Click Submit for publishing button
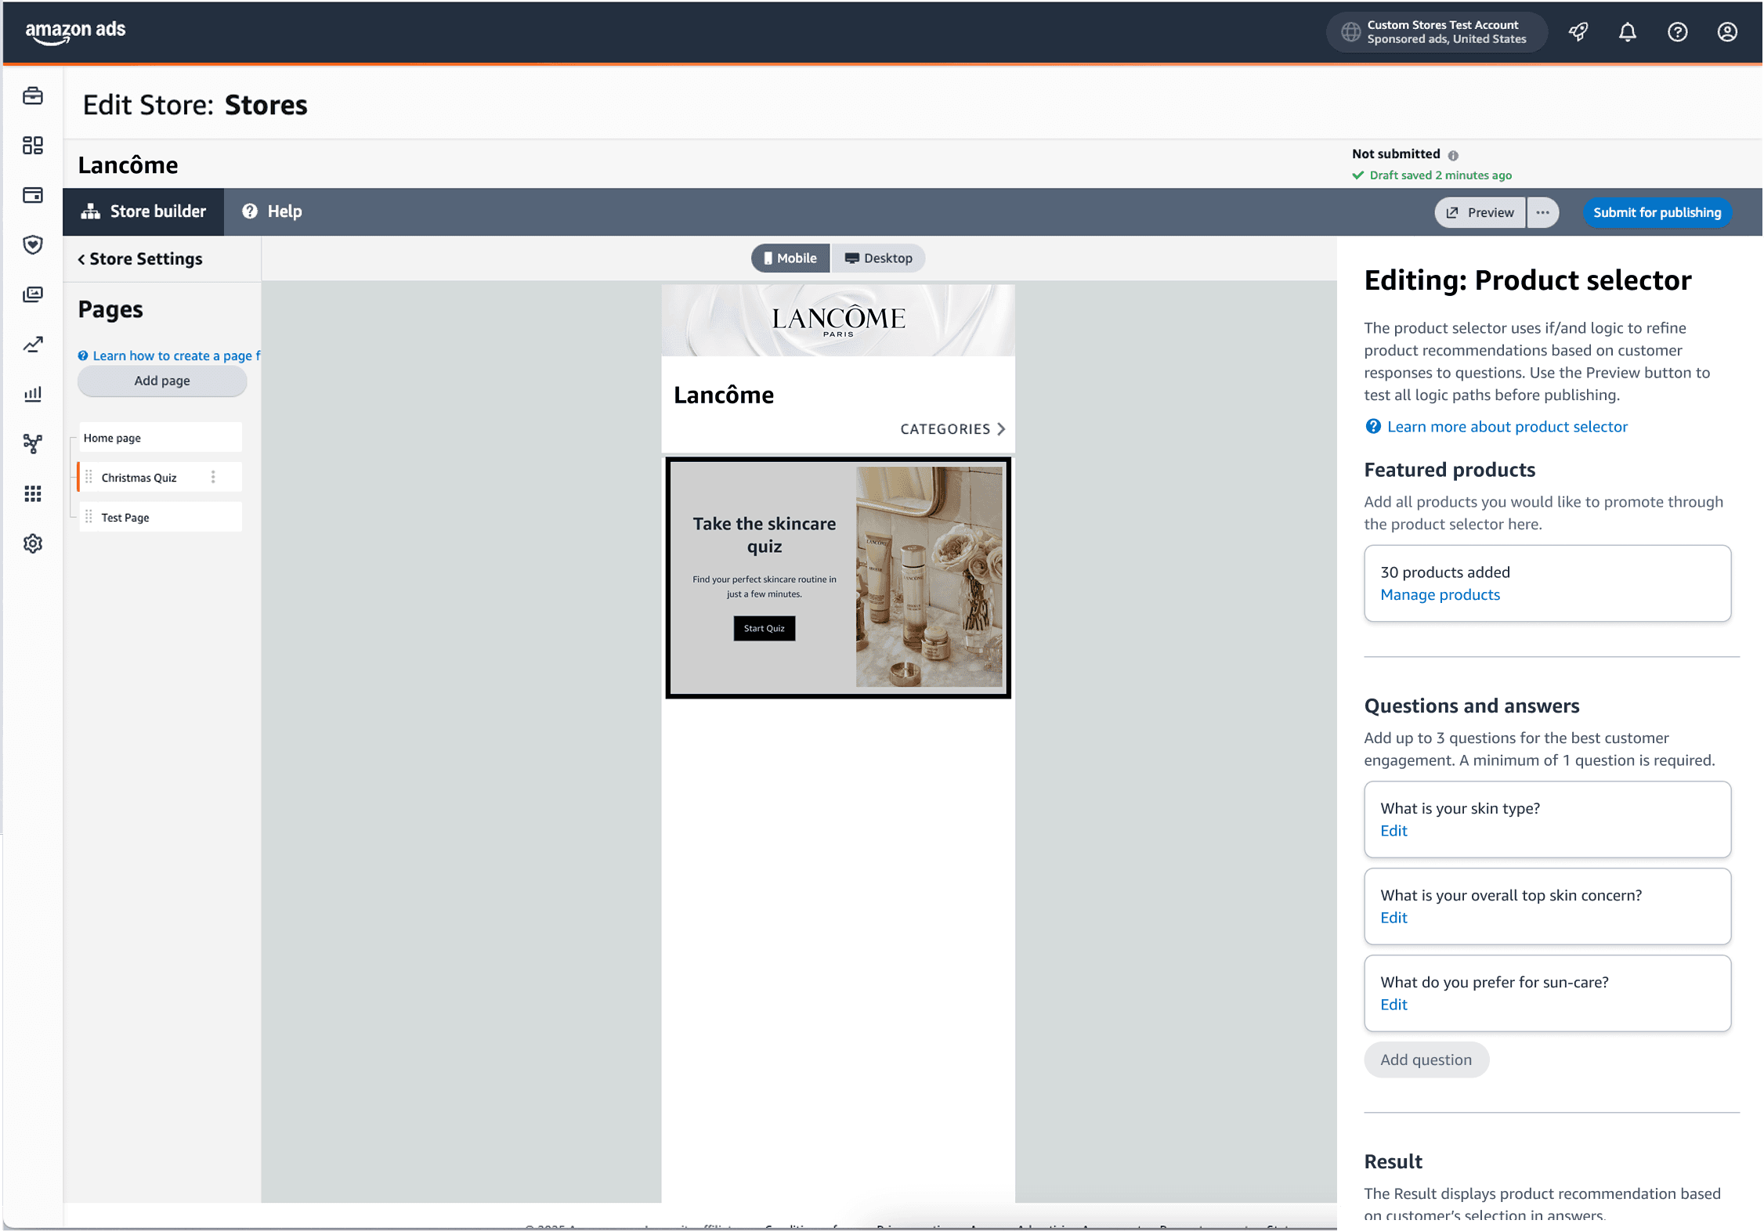Viewport: 1764px width, 1231px height. coord(1657,212)
